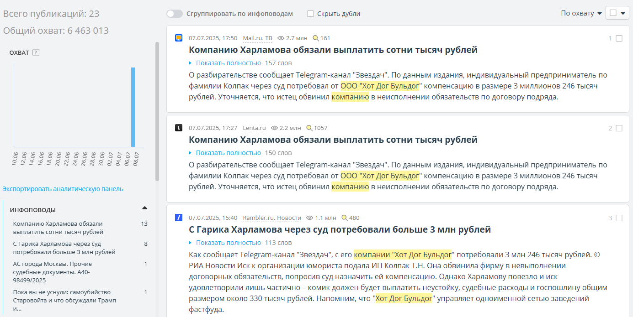This screenshot has width=633, height=317.
Task: Toggle Сгруппировать по инфоповодам switch
Action: click(x=175, y=14)
